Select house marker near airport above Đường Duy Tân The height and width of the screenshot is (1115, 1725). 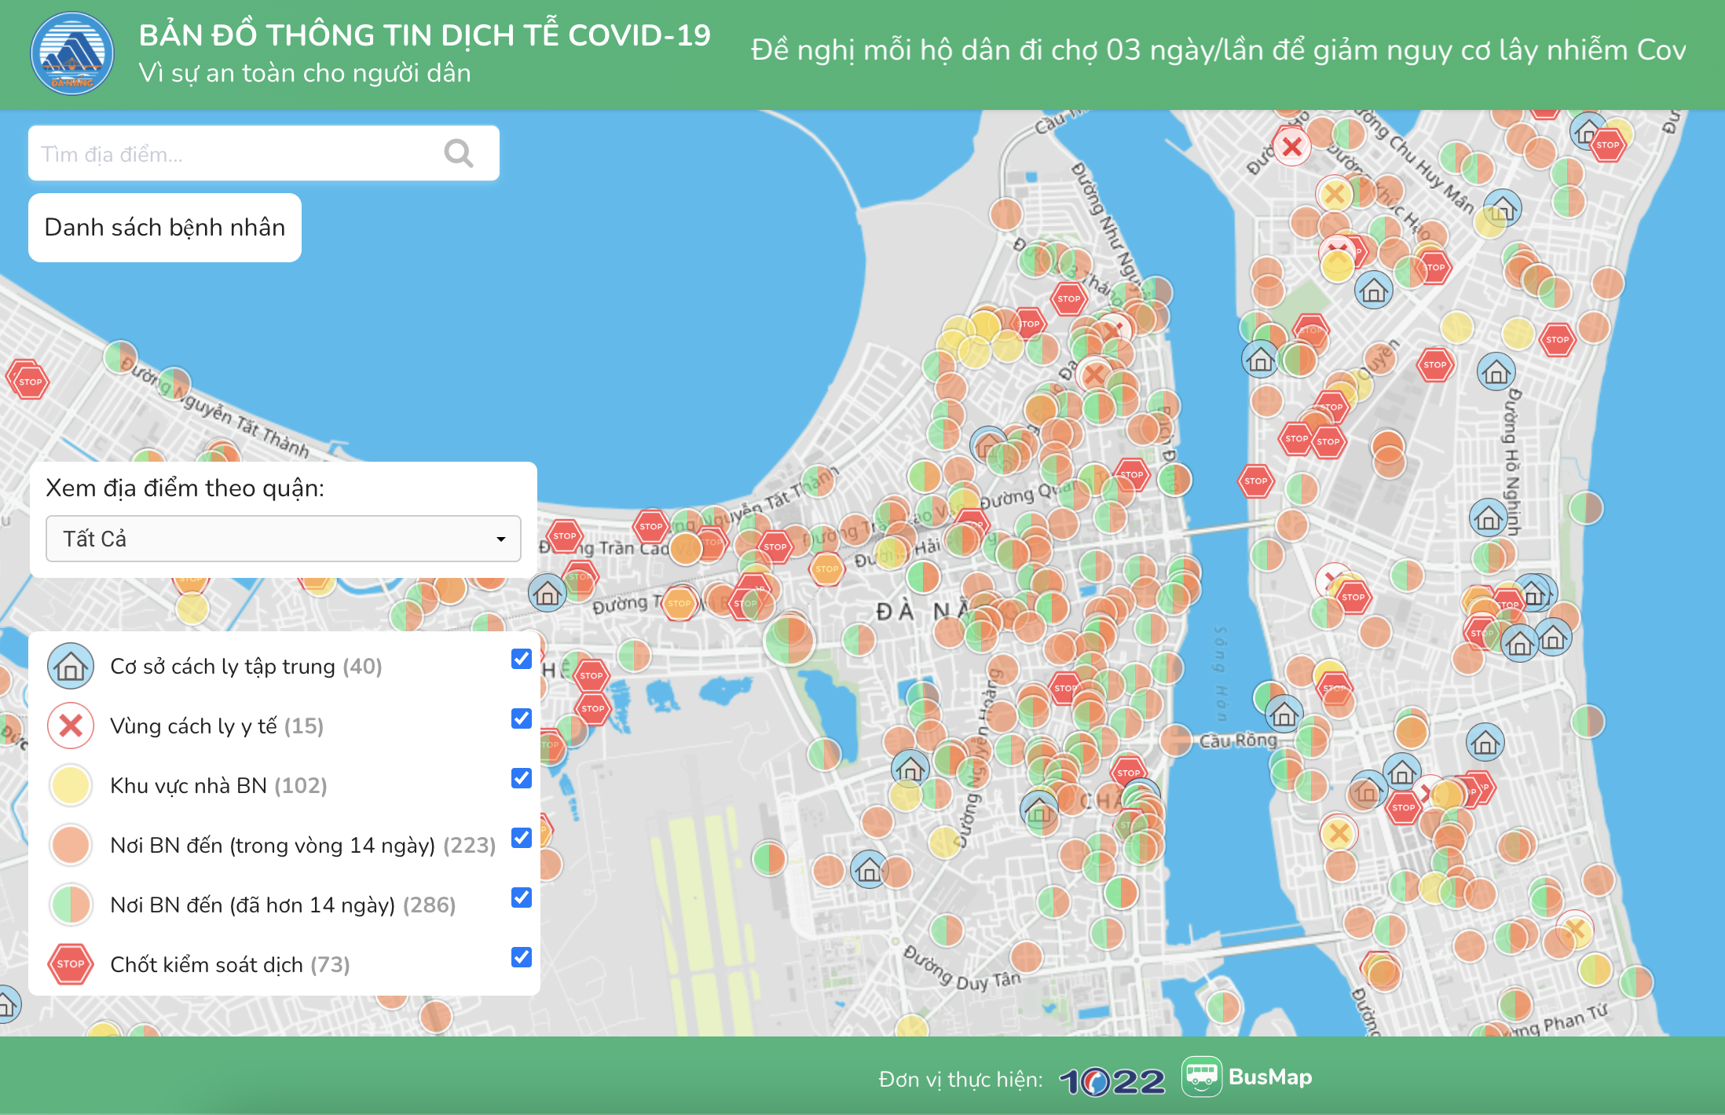(x=869, y=870)
